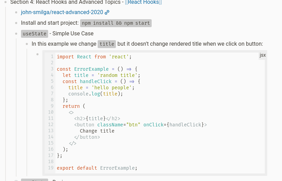The height and width of the screenshot is (181, 282).
Task: Click text '- Simple Use Case'
Action: 72,34
